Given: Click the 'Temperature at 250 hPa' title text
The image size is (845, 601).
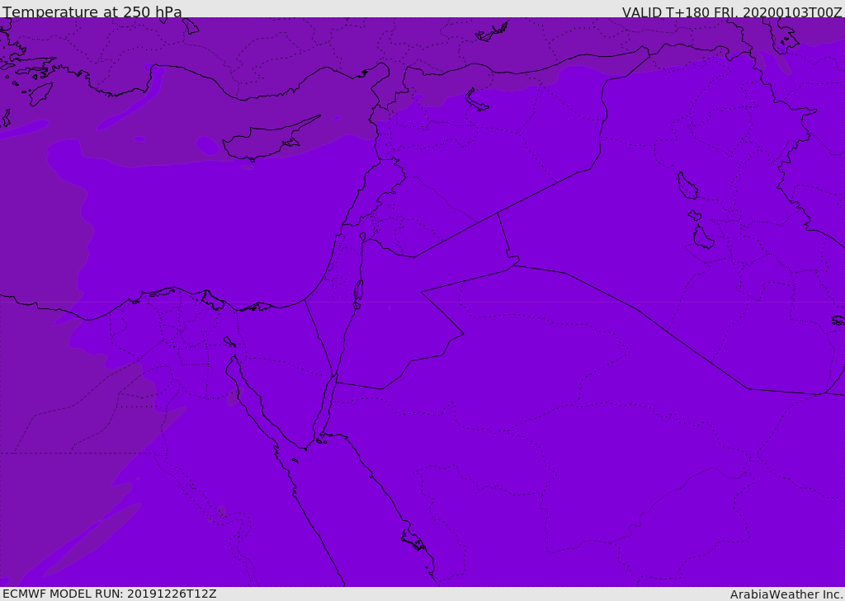Looking at the screenshot, I should [x=92, y=12].
